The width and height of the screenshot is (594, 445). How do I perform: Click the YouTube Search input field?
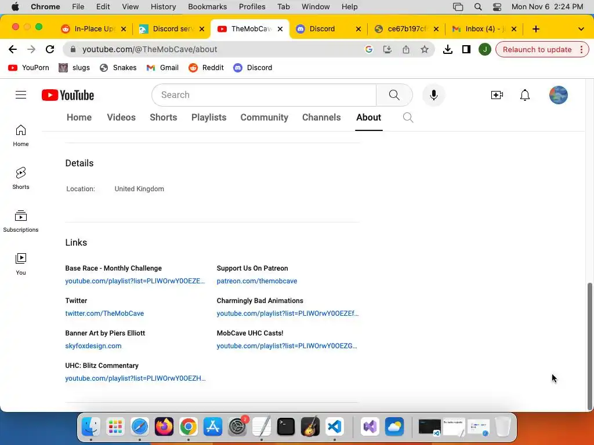[264, 95]
